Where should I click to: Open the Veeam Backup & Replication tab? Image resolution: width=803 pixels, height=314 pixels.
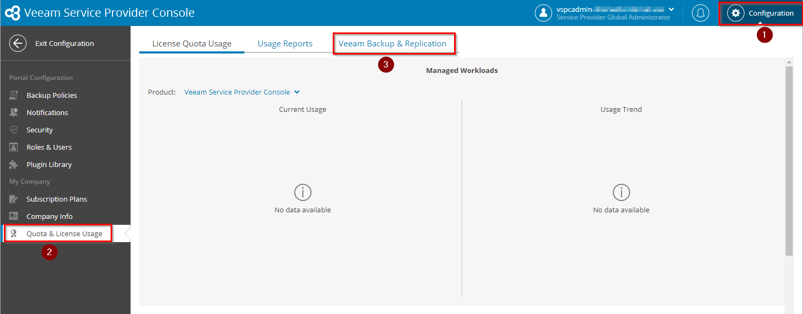click(393, 44)
